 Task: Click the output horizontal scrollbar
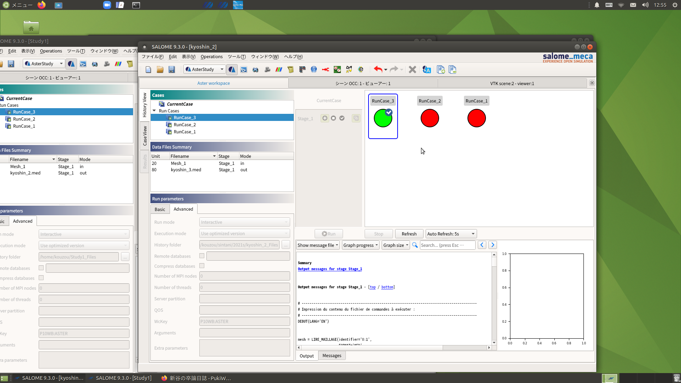tap(394, 348)
